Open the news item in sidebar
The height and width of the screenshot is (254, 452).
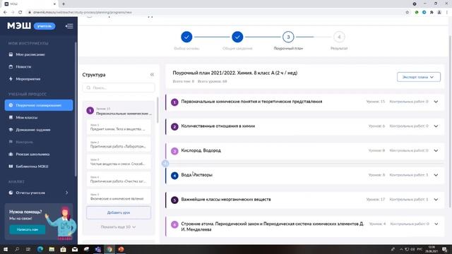coord(20,66)
